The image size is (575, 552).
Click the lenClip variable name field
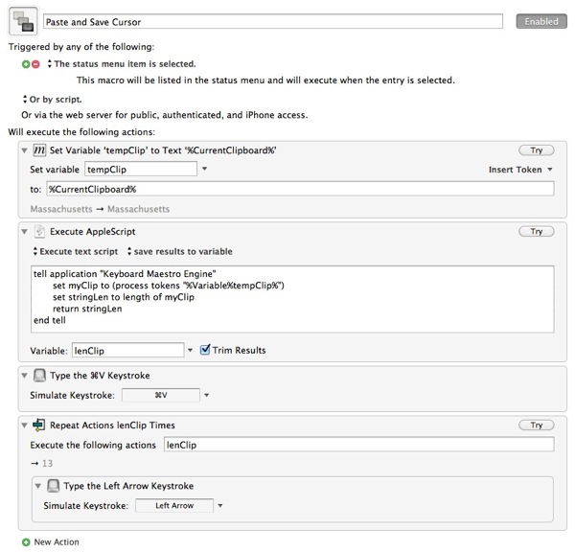[128, 351]
